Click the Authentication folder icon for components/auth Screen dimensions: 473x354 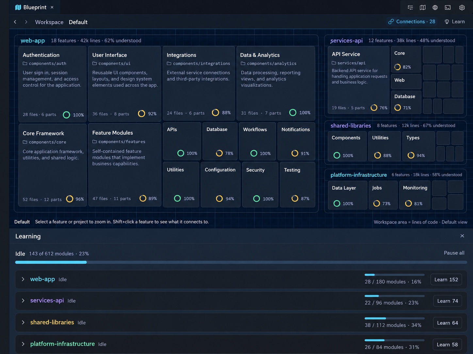coord(25,64)
